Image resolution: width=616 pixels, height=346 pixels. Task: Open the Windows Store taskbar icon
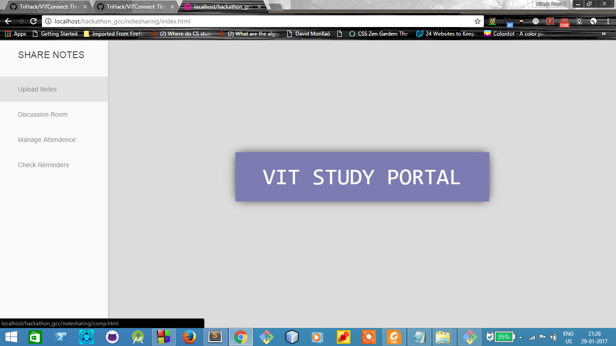35,337
